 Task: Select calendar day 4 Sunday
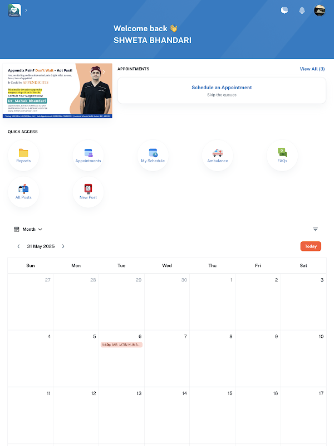31,358
